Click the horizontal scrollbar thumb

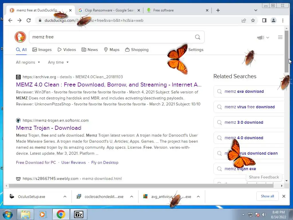(x=141, y=186)
